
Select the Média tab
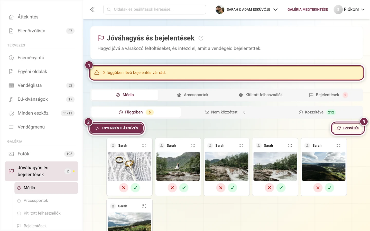pyautogui.click(x=125, y=95)
